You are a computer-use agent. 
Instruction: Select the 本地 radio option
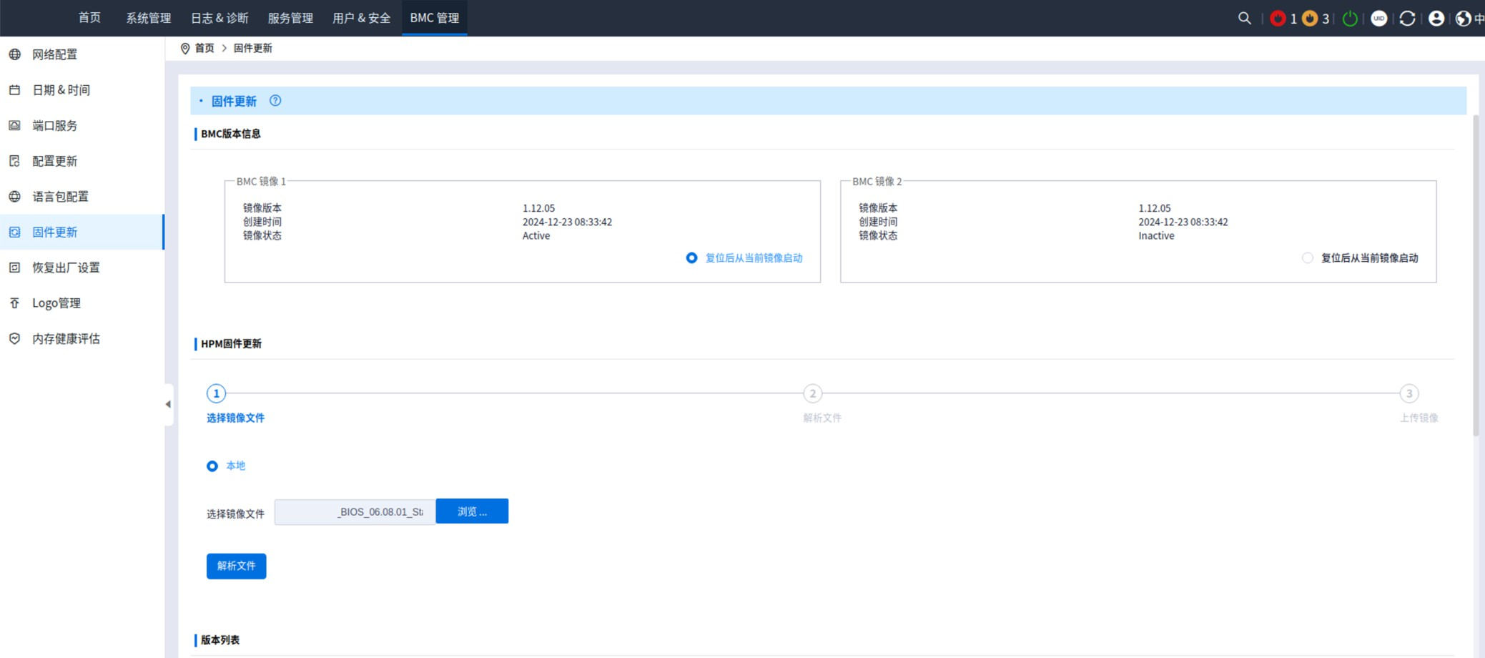[212, 466]
